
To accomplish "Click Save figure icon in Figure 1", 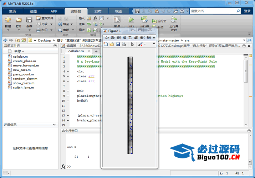I will pos(118,44).
